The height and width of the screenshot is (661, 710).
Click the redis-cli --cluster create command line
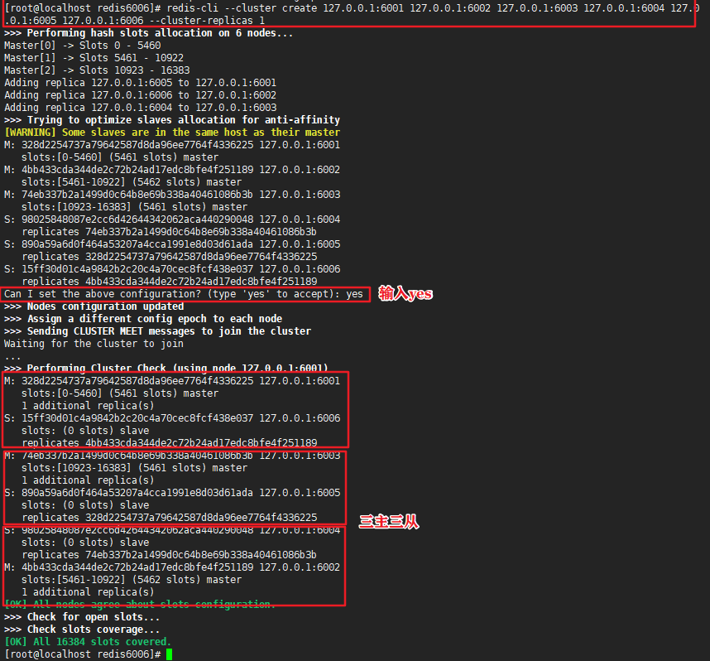click(x=352, y=8)
